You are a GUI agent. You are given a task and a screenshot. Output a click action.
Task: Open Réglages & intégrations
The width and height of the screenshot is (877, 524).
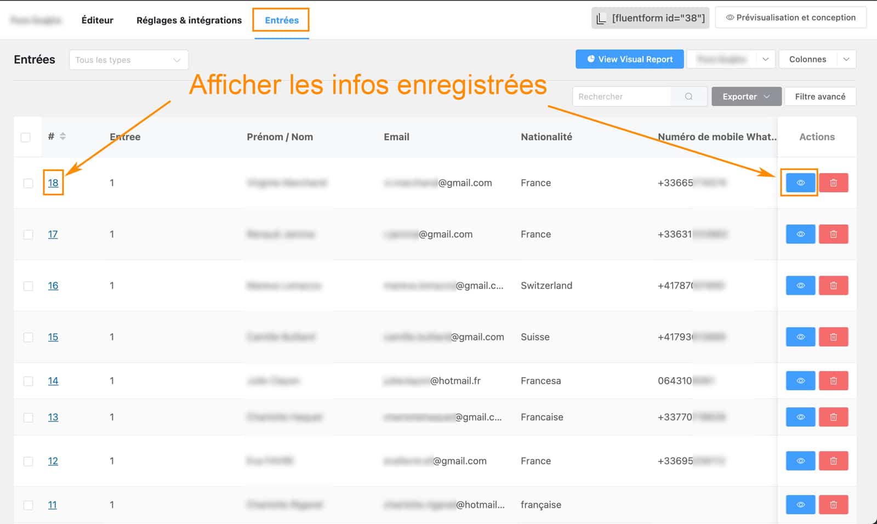pyautogui.click(x=189, y=20)
